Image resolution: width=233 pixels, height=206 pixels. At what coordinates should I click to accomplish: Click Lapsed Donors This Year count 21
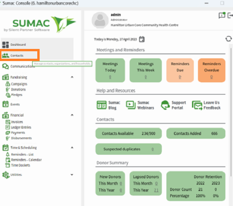[156, 190]
